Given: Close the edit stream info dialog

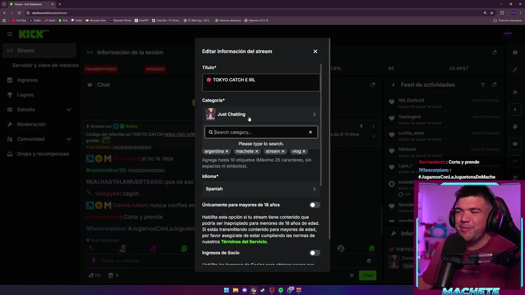Looking at the screenshot, I should (x=315, y=51).
